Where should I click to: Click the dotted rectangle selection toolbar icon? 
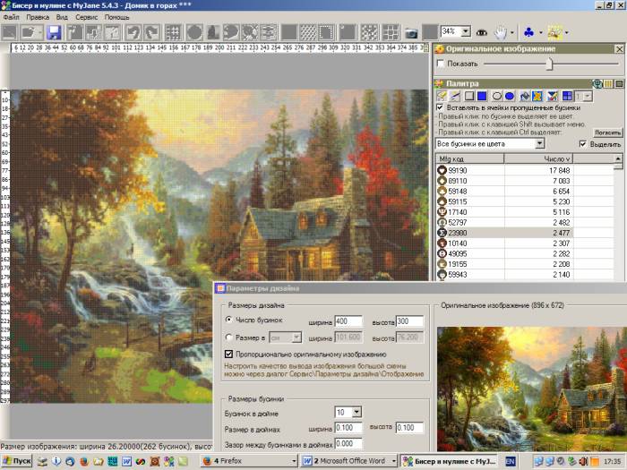(327, 32)
